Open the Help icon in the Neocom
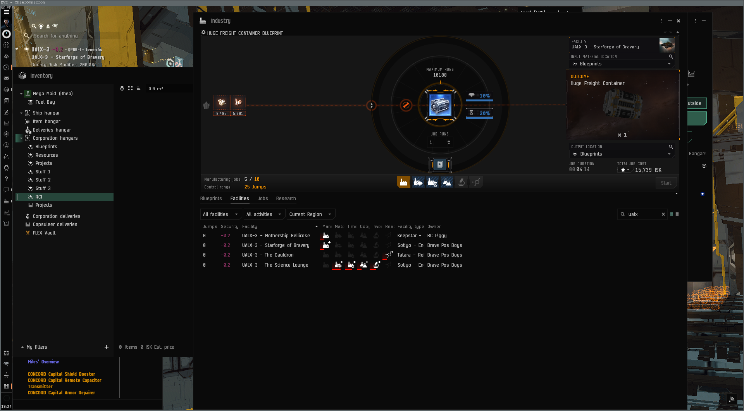Image resolution: width=744 pixels, height=411 pixels. tap(6, 179)
